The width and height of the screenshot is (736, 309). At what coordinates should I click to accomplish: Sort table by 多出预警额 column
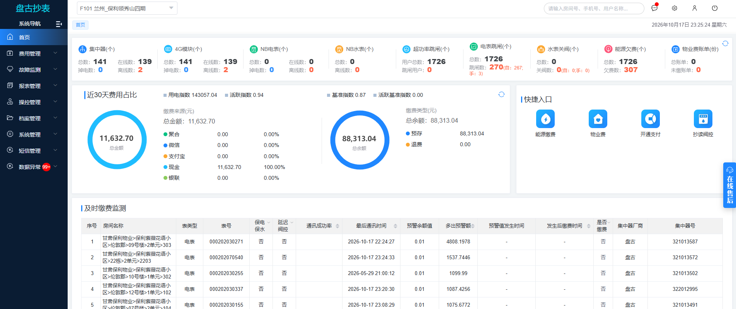pos(473,226)
